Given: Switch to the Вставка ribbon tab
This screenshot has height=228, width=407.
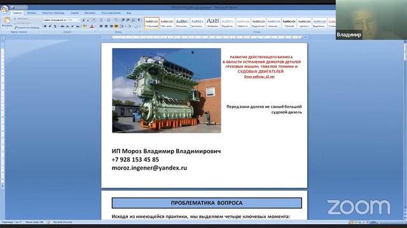Looking at the screenshot, I should point(32,13).
